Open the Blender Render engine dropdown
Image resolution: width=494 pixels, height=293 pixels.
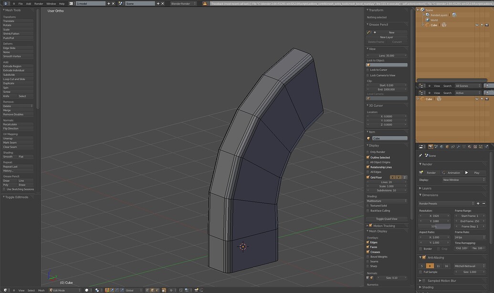pos(183,3)
